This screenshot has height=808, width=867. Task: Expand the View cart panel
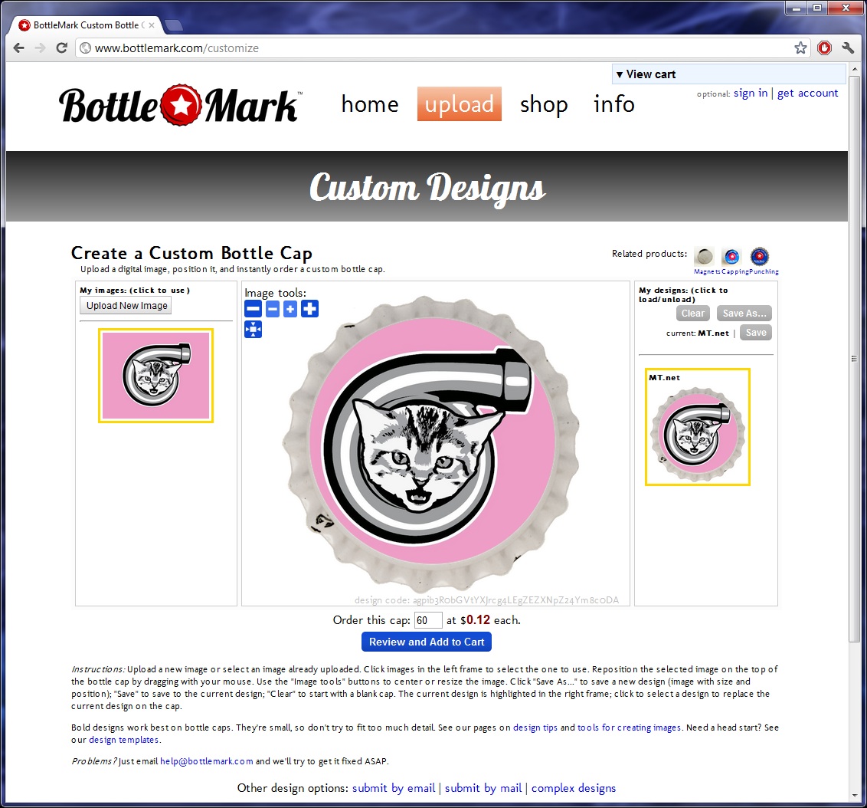tap(729, 74)
